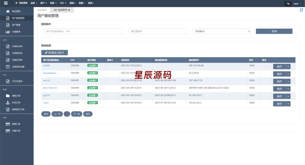Screen dimensions: 305x165
Task: Click the home icon beside 综合查询 in the top bar
Action: click(16, 3)
